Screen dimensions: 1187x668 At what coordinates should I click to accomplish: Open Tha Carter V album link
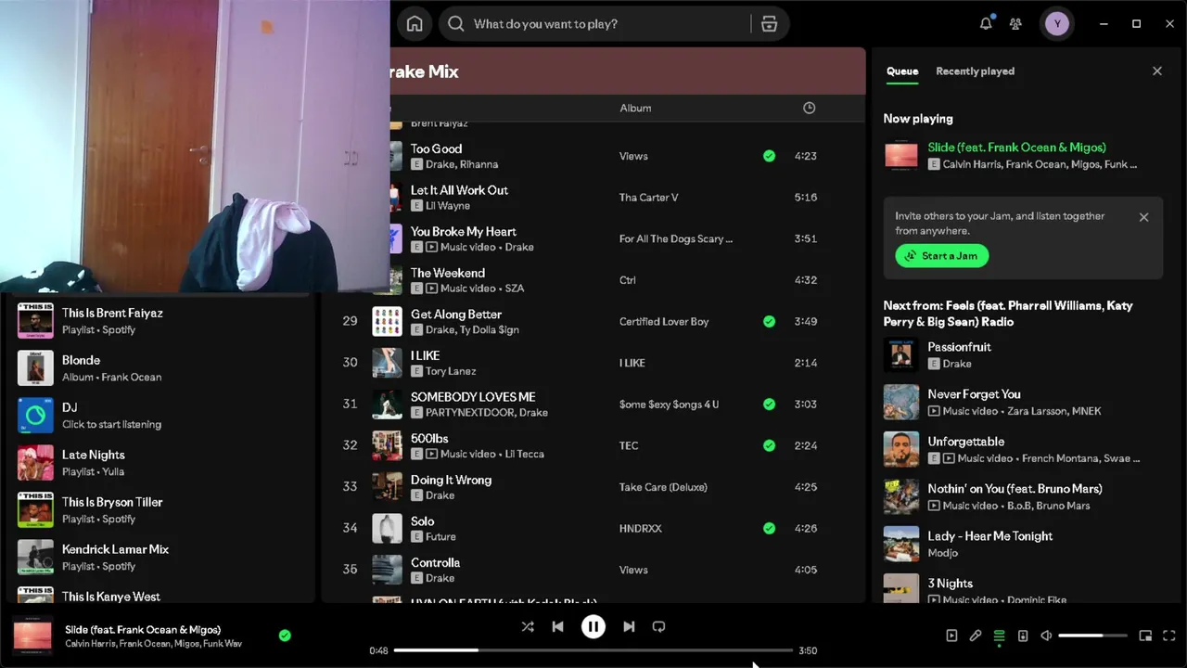click(x=648, y=198)
